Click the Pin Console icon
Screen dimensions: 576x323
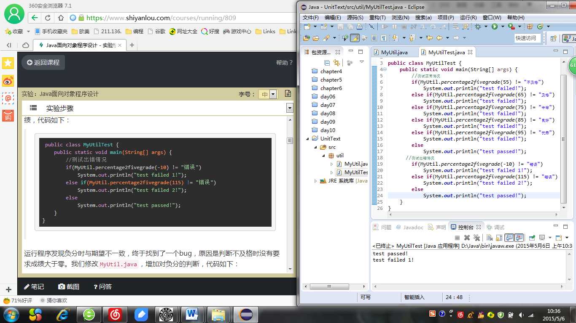click(x=532, y=238)
